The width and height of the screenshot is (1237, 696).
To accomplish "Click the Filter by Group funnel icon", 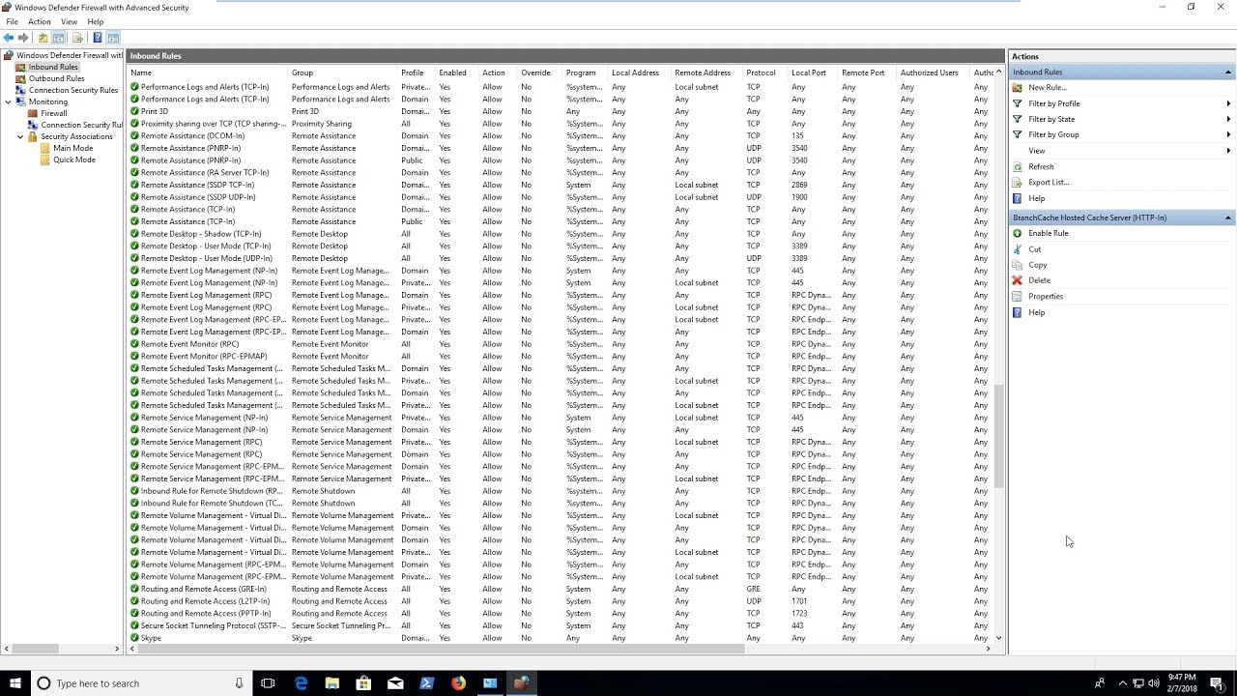I will click(x=1017, y=134).
